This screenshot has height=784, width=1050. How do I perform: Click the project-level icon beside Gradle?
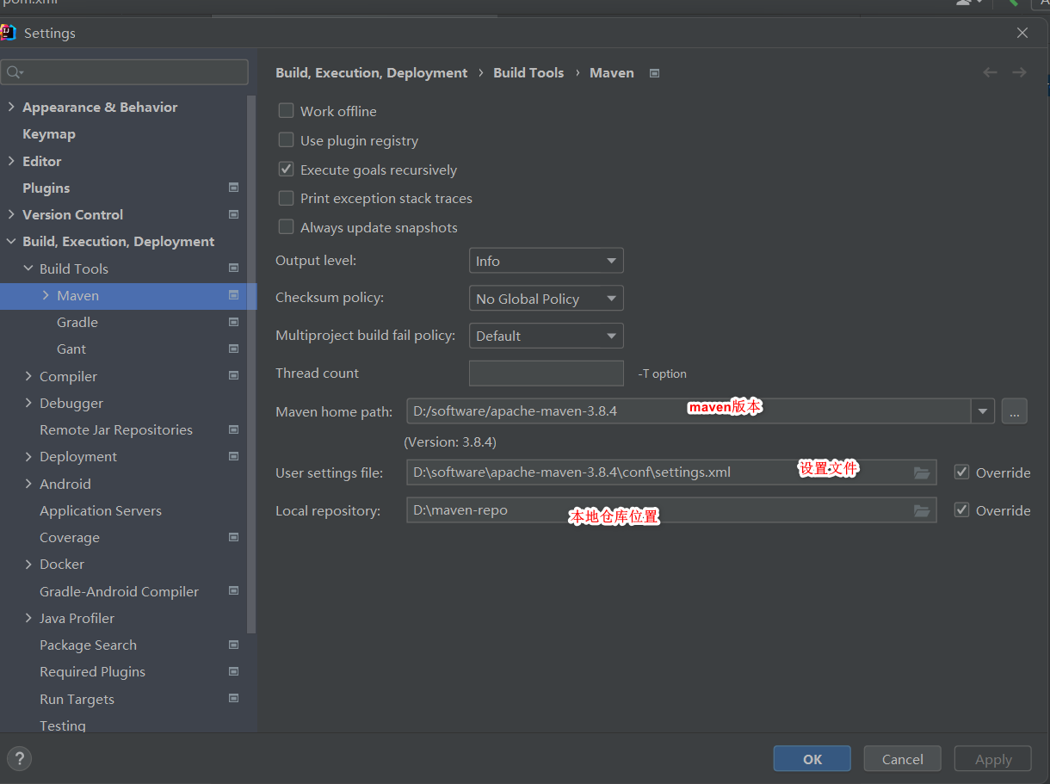(233, 322)
